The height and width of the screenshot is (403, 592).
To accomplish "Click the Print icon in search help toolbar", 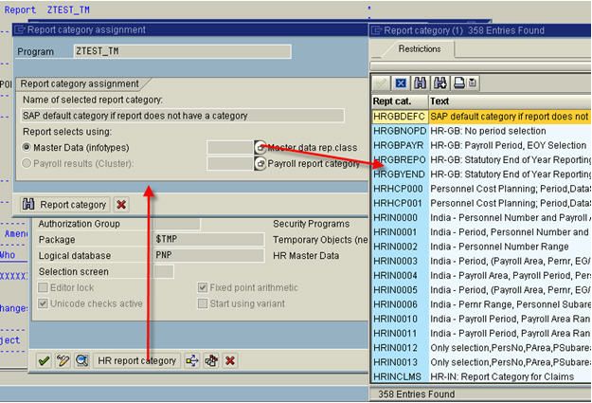I will pos(459,82).
